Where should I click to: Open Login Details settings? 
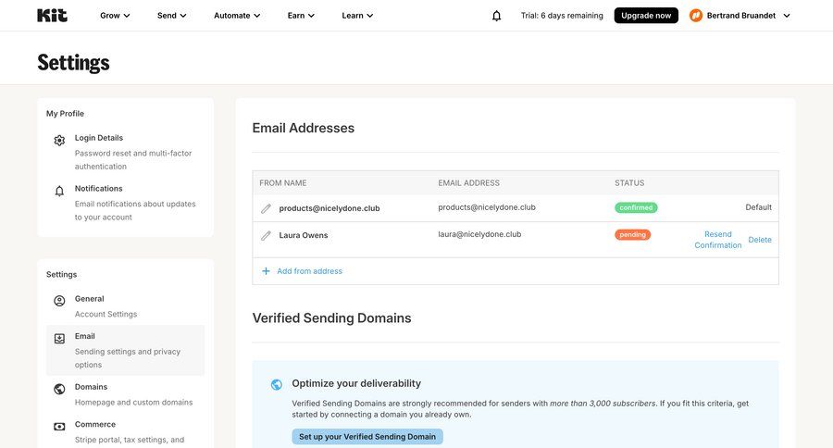pos(125,152)
